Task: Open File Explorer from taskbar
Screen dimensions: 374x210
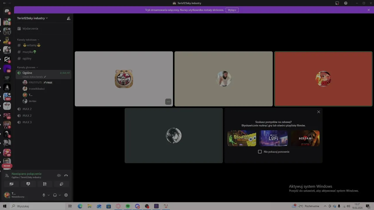Action: pos(89,206)
